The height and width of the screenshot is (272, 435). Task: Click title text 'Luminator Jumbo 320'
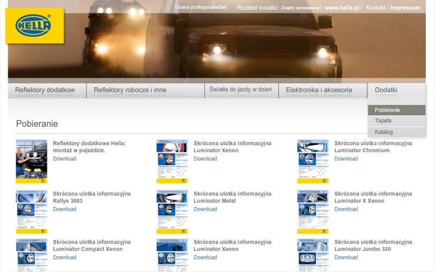point(363,249)
